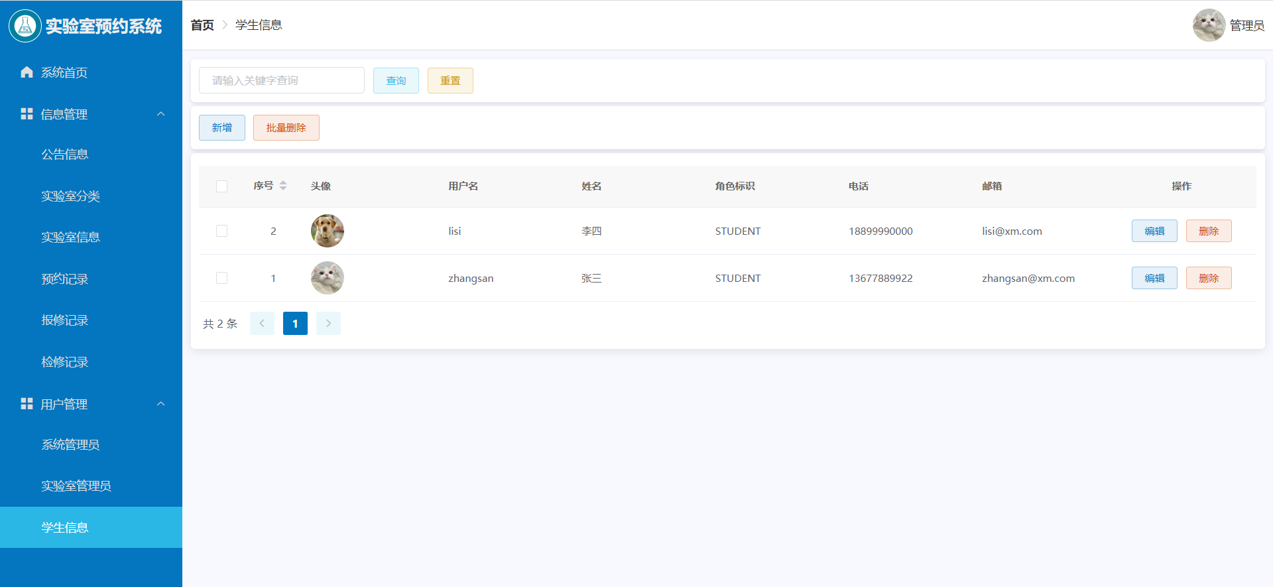Click the 姓名 column header
This screenshot has width=1273, height=587.
[x=591, y=186]
